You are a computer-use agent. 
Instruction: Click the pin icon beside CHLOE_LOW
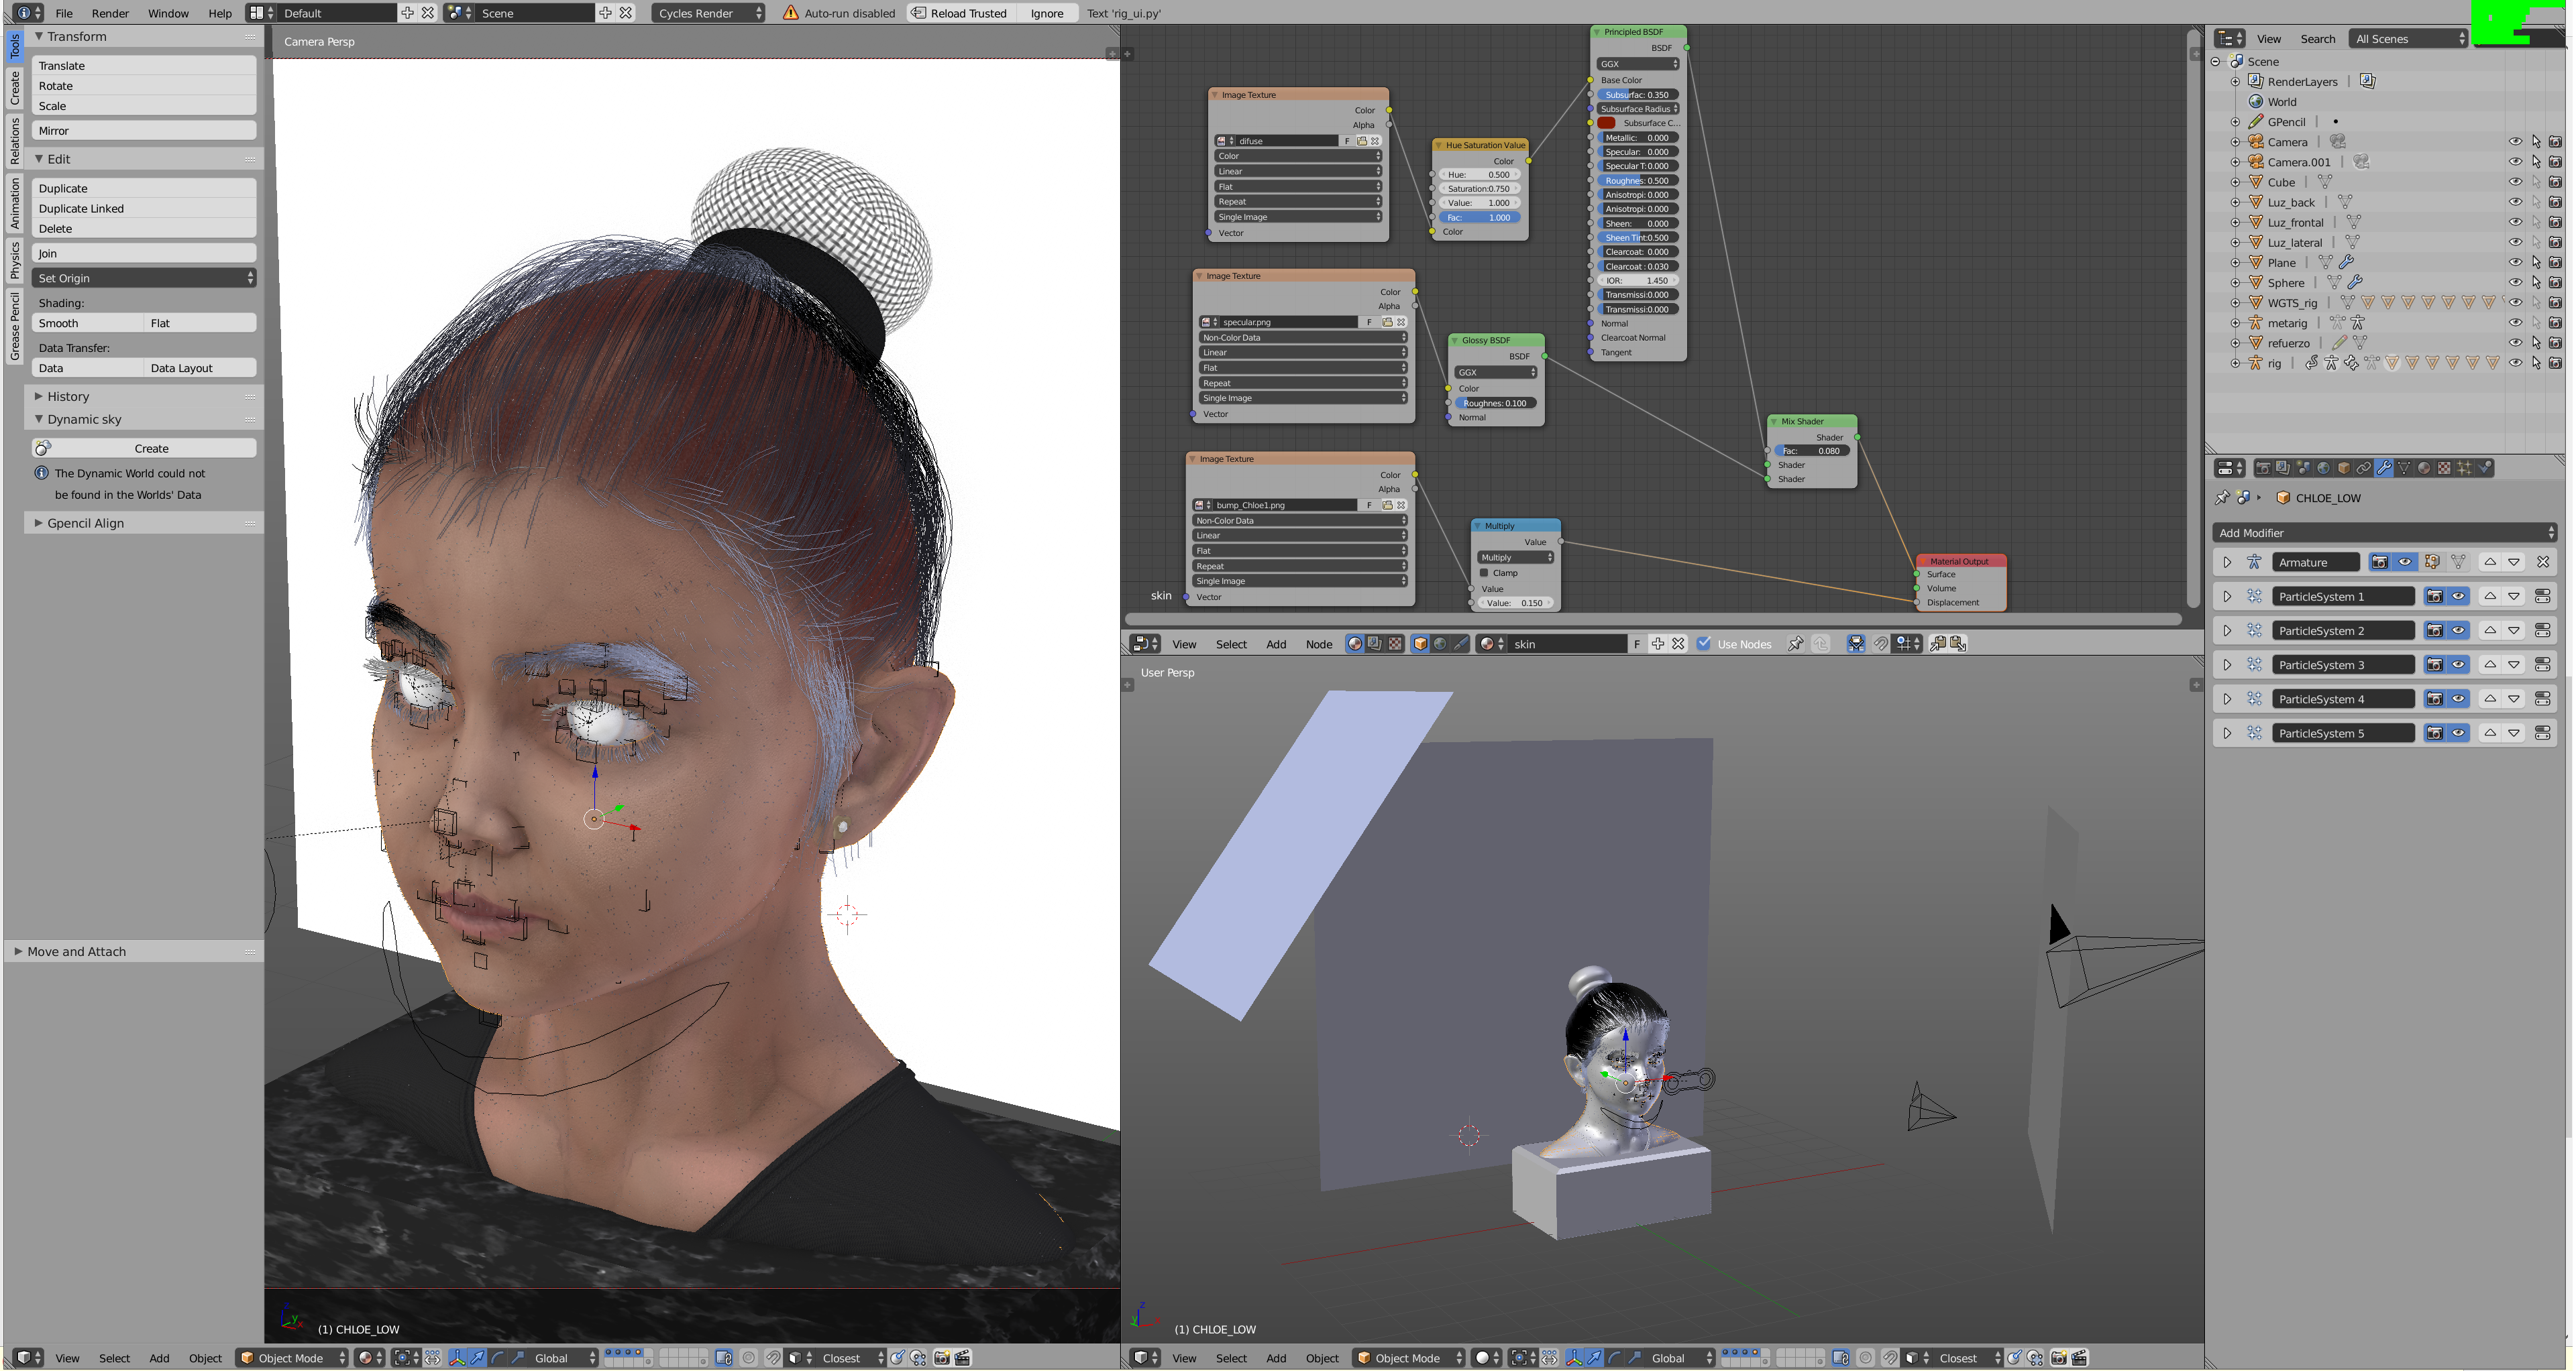coord(2222,497)
